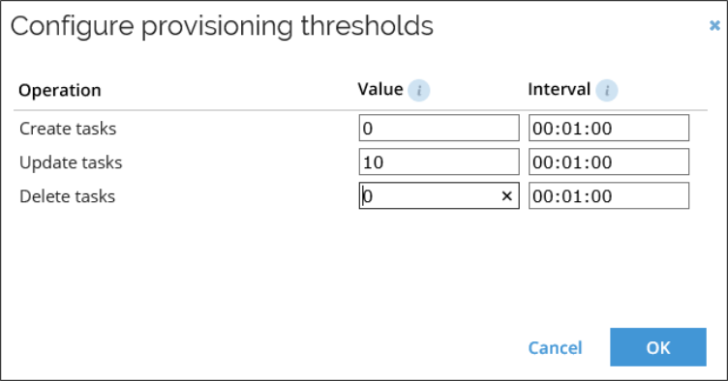728x381 pixels.
Task: Open the Interval column info tooltip icon
Action: [x=606, y=90]
